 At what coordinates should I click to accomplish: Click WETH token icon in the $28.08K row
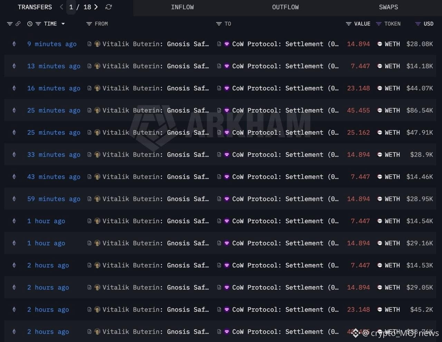(380, 44)
